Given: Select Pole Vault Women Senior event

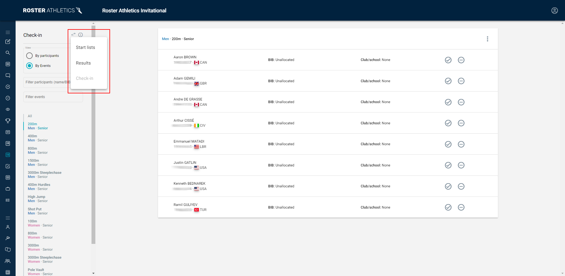Looking at the screenshot, I should 40,272.
